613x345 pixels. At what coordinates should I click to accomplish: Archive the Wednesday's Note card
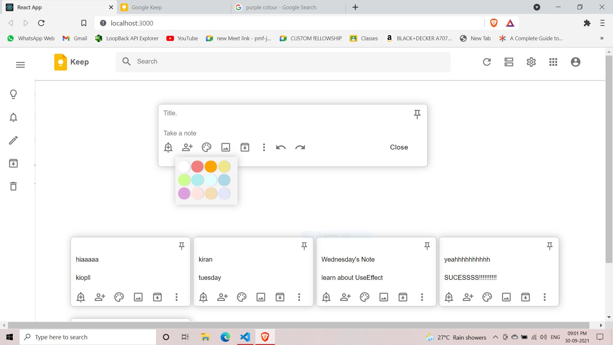(403, 297)
